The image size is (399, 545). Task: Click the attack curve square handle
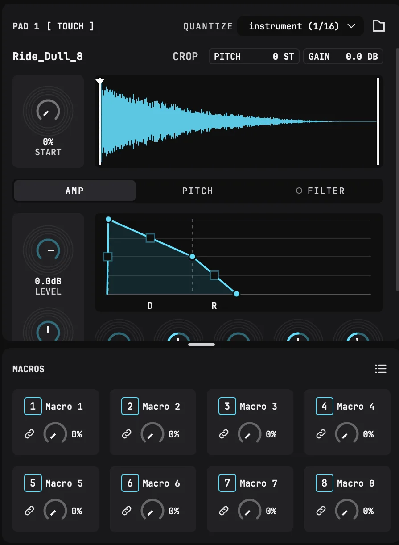107,256
